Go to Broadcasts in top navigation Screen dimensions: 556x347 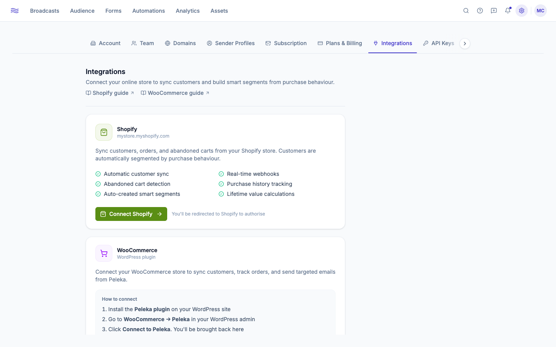point(45,11)
